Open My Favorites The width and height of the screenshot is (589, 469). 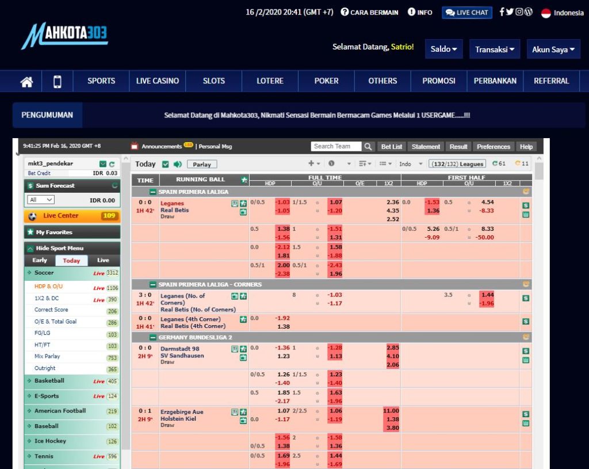[x=72, y=232]
